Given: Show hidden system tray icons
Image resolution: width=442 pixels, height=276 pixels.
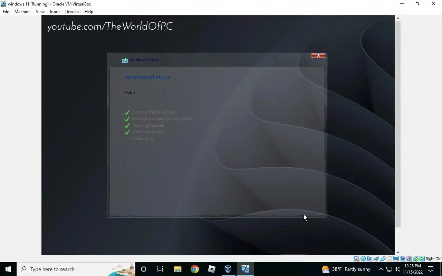Looking at the screenshot, I should pos(381,269).
